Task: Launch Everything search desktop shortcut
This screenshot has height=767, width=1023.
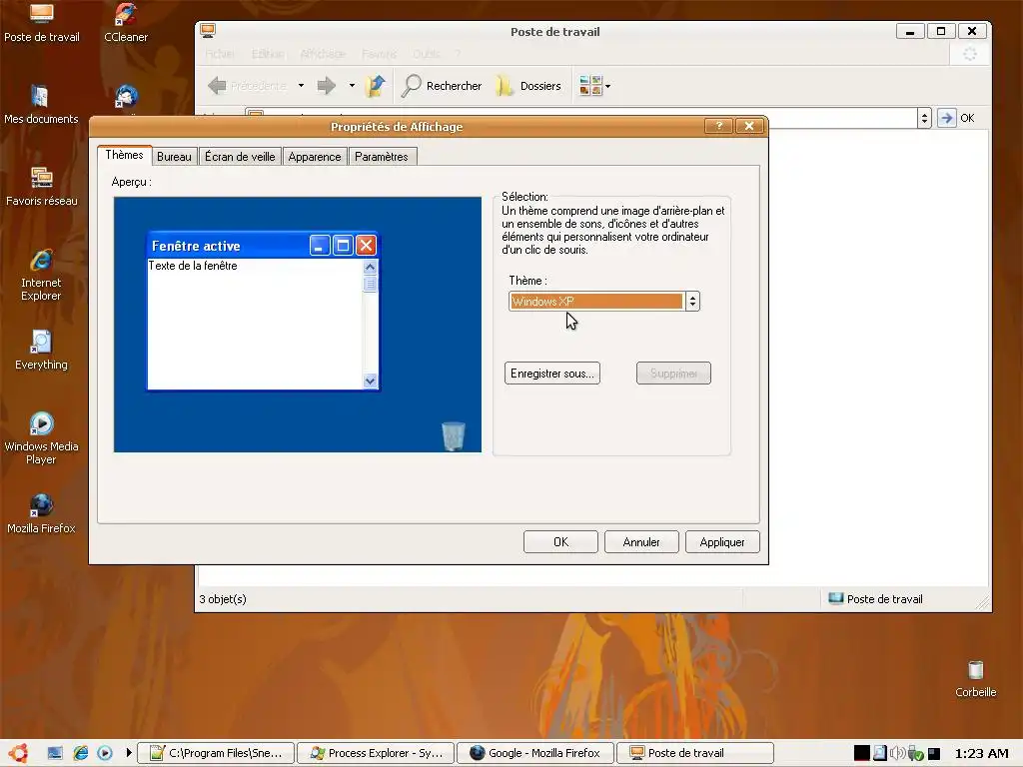Action: coord(41,351)
